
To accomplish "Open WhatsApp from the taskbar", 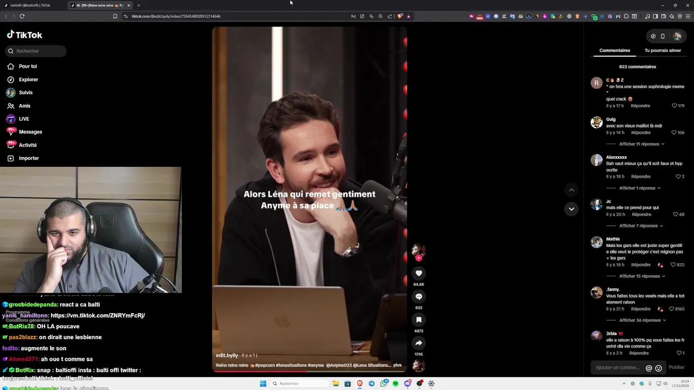I will click(384, 383).
